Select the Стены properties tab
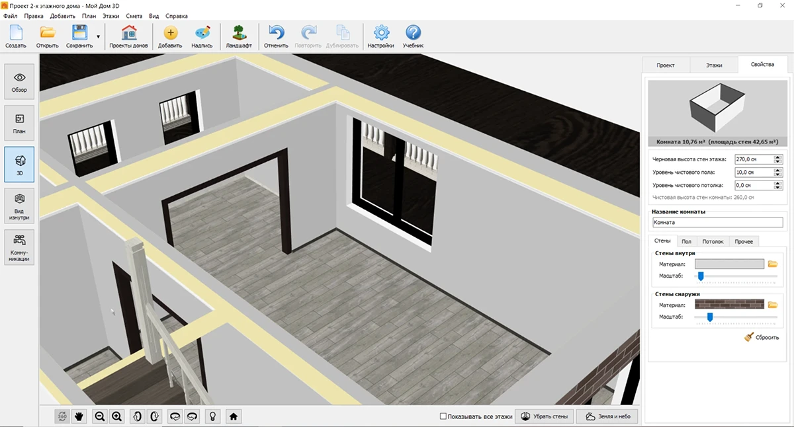 (662, 241)
